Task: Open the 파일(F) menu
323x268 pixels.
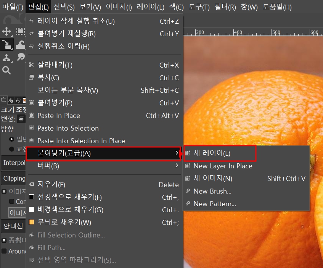Action: (x=13, y=7)
